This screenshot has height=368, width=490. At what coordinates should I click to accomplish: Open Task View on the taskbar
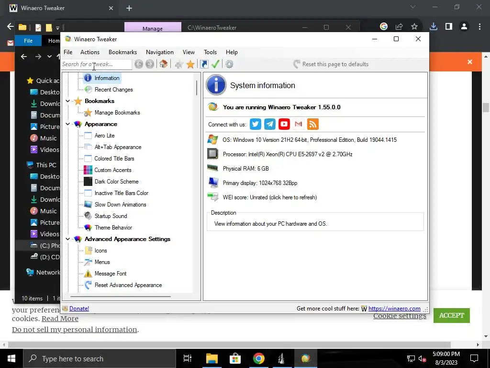188,358
